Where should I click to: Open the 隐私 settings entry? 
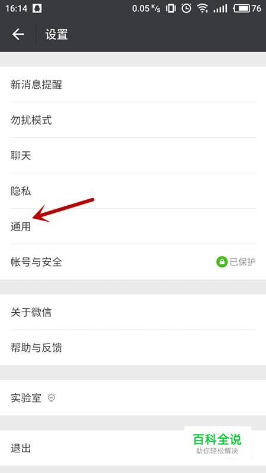133,191
